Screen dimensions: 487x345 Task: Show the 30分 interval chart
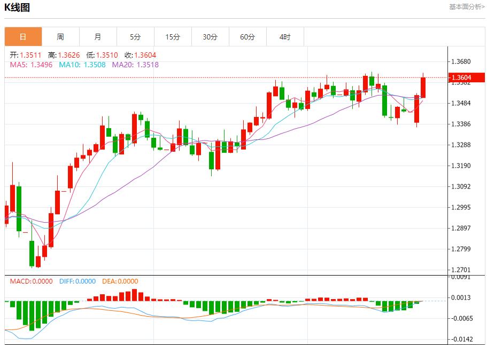pyautogui.click(x=210, y=37)
